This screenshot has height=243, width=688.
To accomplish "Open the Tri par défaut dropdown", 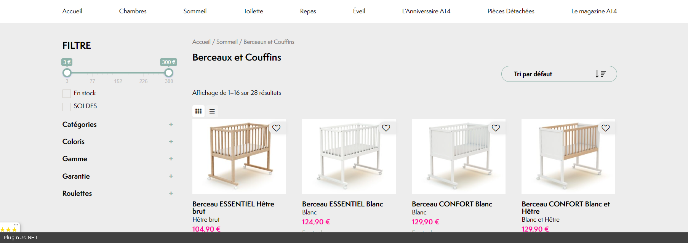I will click(x=558, y=74).
